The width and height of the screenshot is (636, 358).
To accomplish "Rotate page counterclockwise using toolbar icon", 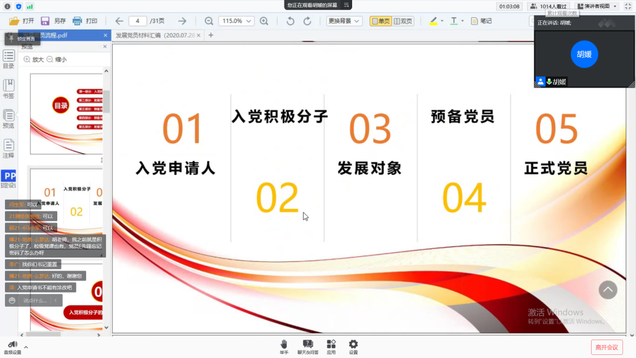I will 290,21.
